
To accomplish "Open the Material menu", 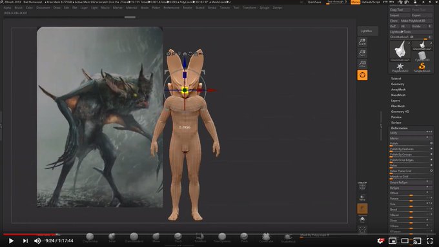I will tap(131, 8).
